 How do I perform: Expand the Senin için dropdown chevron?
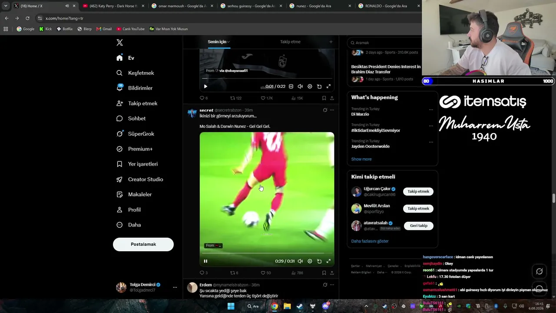click(x=228, y=42)
